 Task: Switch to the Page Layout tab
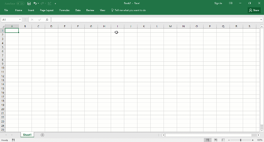(47, 10)
